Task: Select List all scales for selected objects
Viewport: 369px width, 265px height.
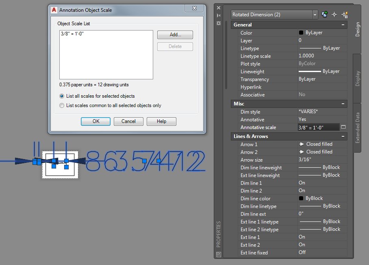Action: tap(62, 96)
